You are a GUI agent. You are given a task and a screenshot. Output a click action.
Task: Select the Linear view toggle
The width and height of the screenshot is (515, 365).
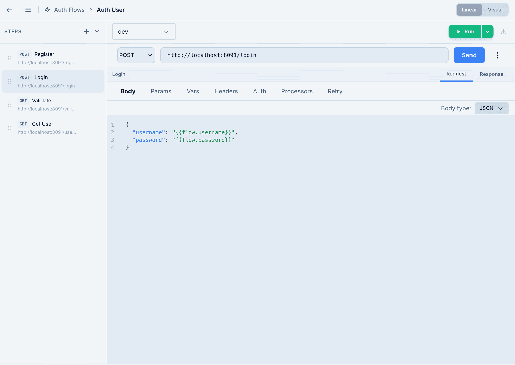pos(469,10)
